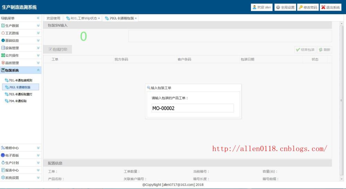Click the SN input box at top
Screen dimensions: 346x189
point(230,36)
